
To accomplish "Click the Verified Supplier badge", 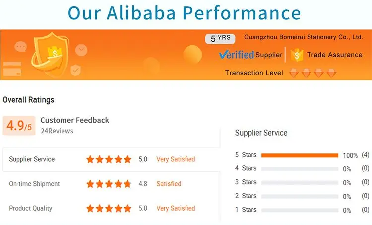I will [250, 55].
